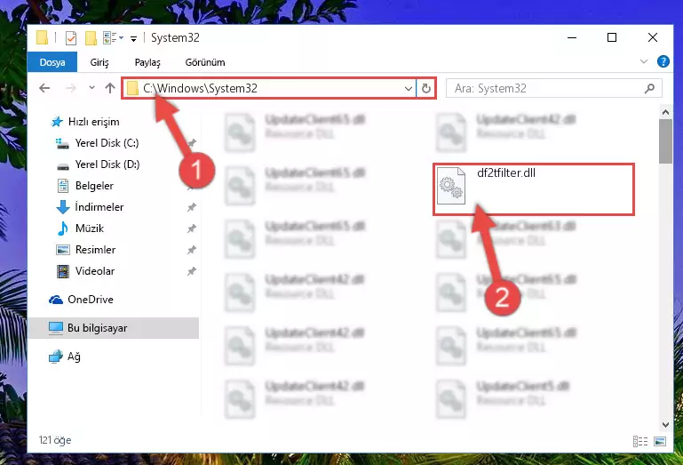This screenshot has height=465, width=683.
Task: Select OneDrive in navigation pane
Action: point(91,300)
